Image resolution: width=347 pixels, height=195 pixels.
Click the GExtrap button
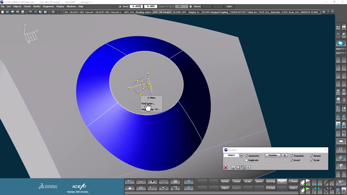(270, 182)
